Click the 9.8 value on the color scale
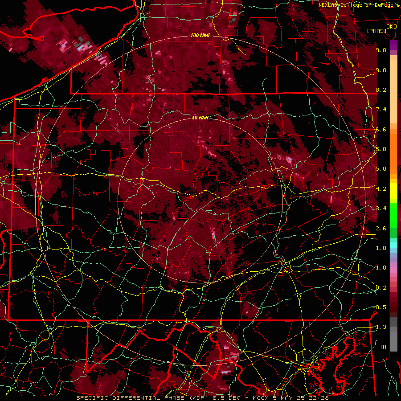The image size is (401, 401). point(381,50)
